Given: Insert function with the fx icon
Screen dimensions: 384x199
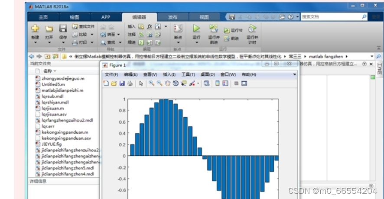Looking at the screenshot, I should tap(150, 26).
